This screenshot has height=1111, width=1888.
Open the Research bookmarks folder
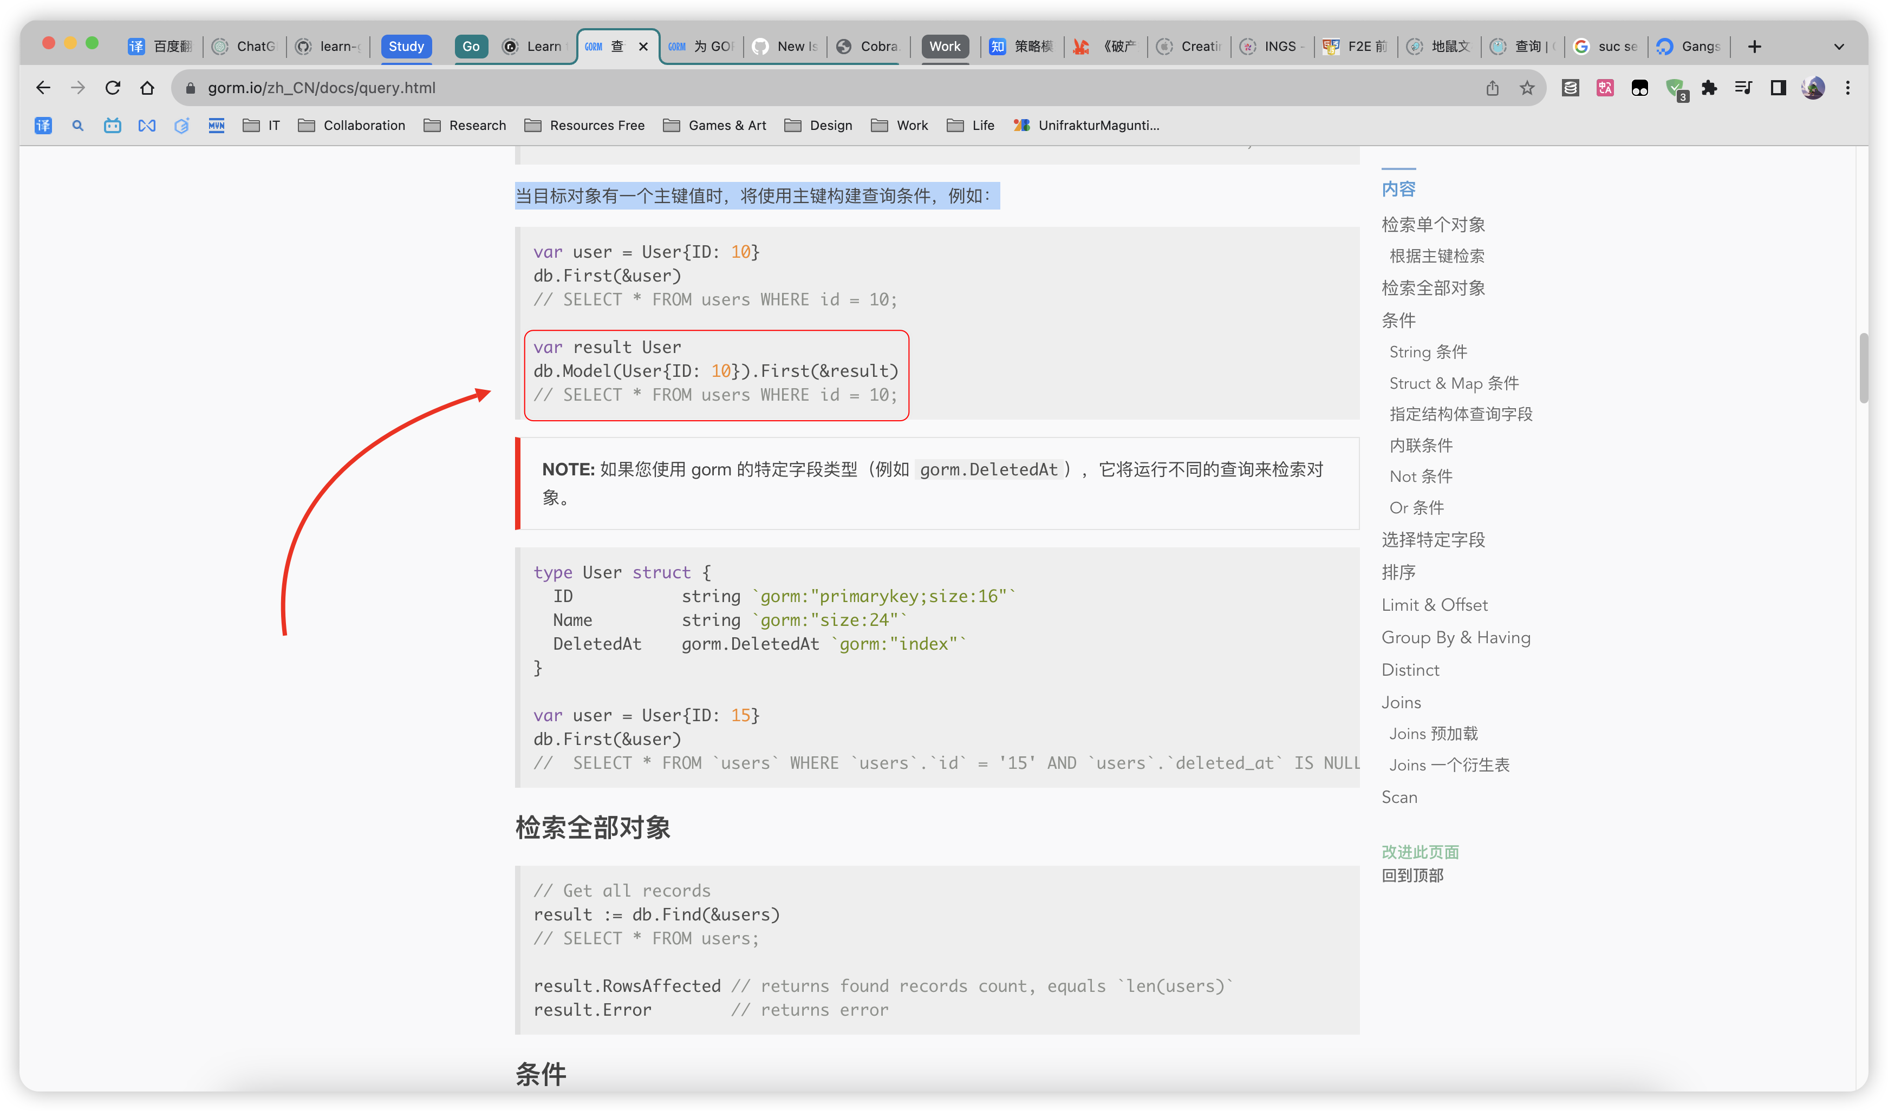[x=465, y=125]
